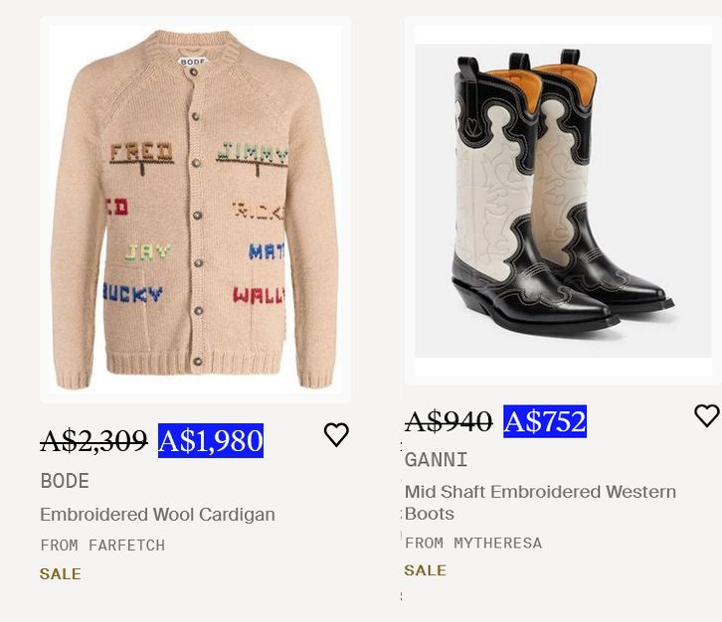Click the heart icon for GANNI boots
The image size is (722, 622).
[706, 415]
